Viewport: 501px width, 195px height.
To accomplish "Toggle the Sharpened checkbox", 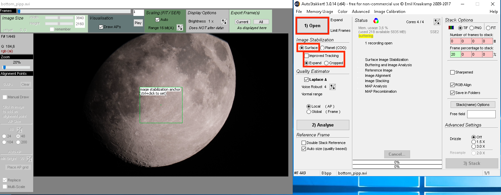I will (x=452, y=72).
